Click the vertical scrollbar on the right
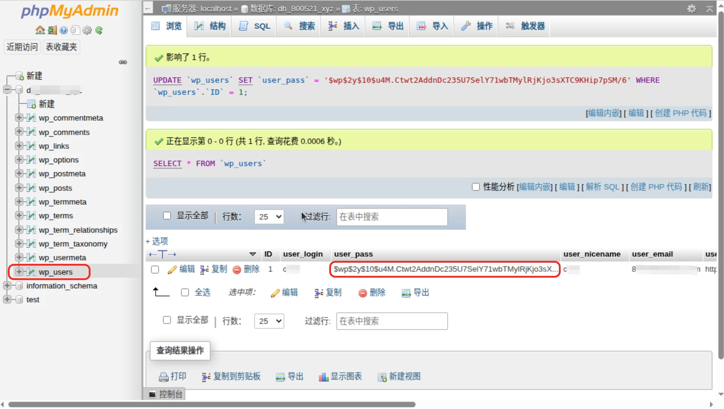 click(721, 185)
